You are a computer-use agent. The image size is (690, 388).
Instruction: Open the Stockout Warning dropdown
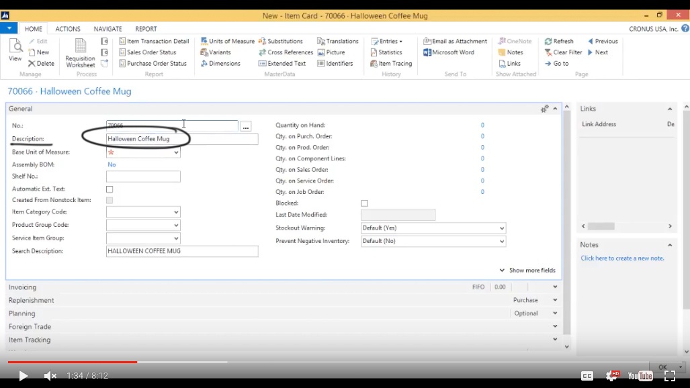501,228
